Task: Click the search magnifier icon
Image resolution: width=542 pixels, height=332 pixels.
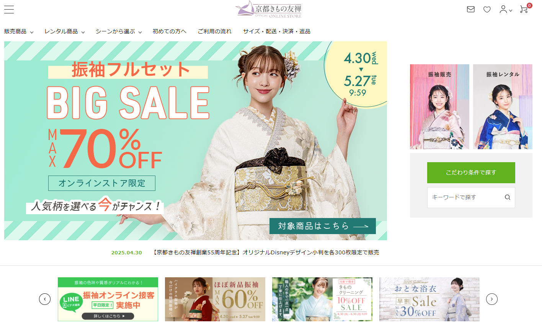Action: pyautogui.click(x=508, y=197)
